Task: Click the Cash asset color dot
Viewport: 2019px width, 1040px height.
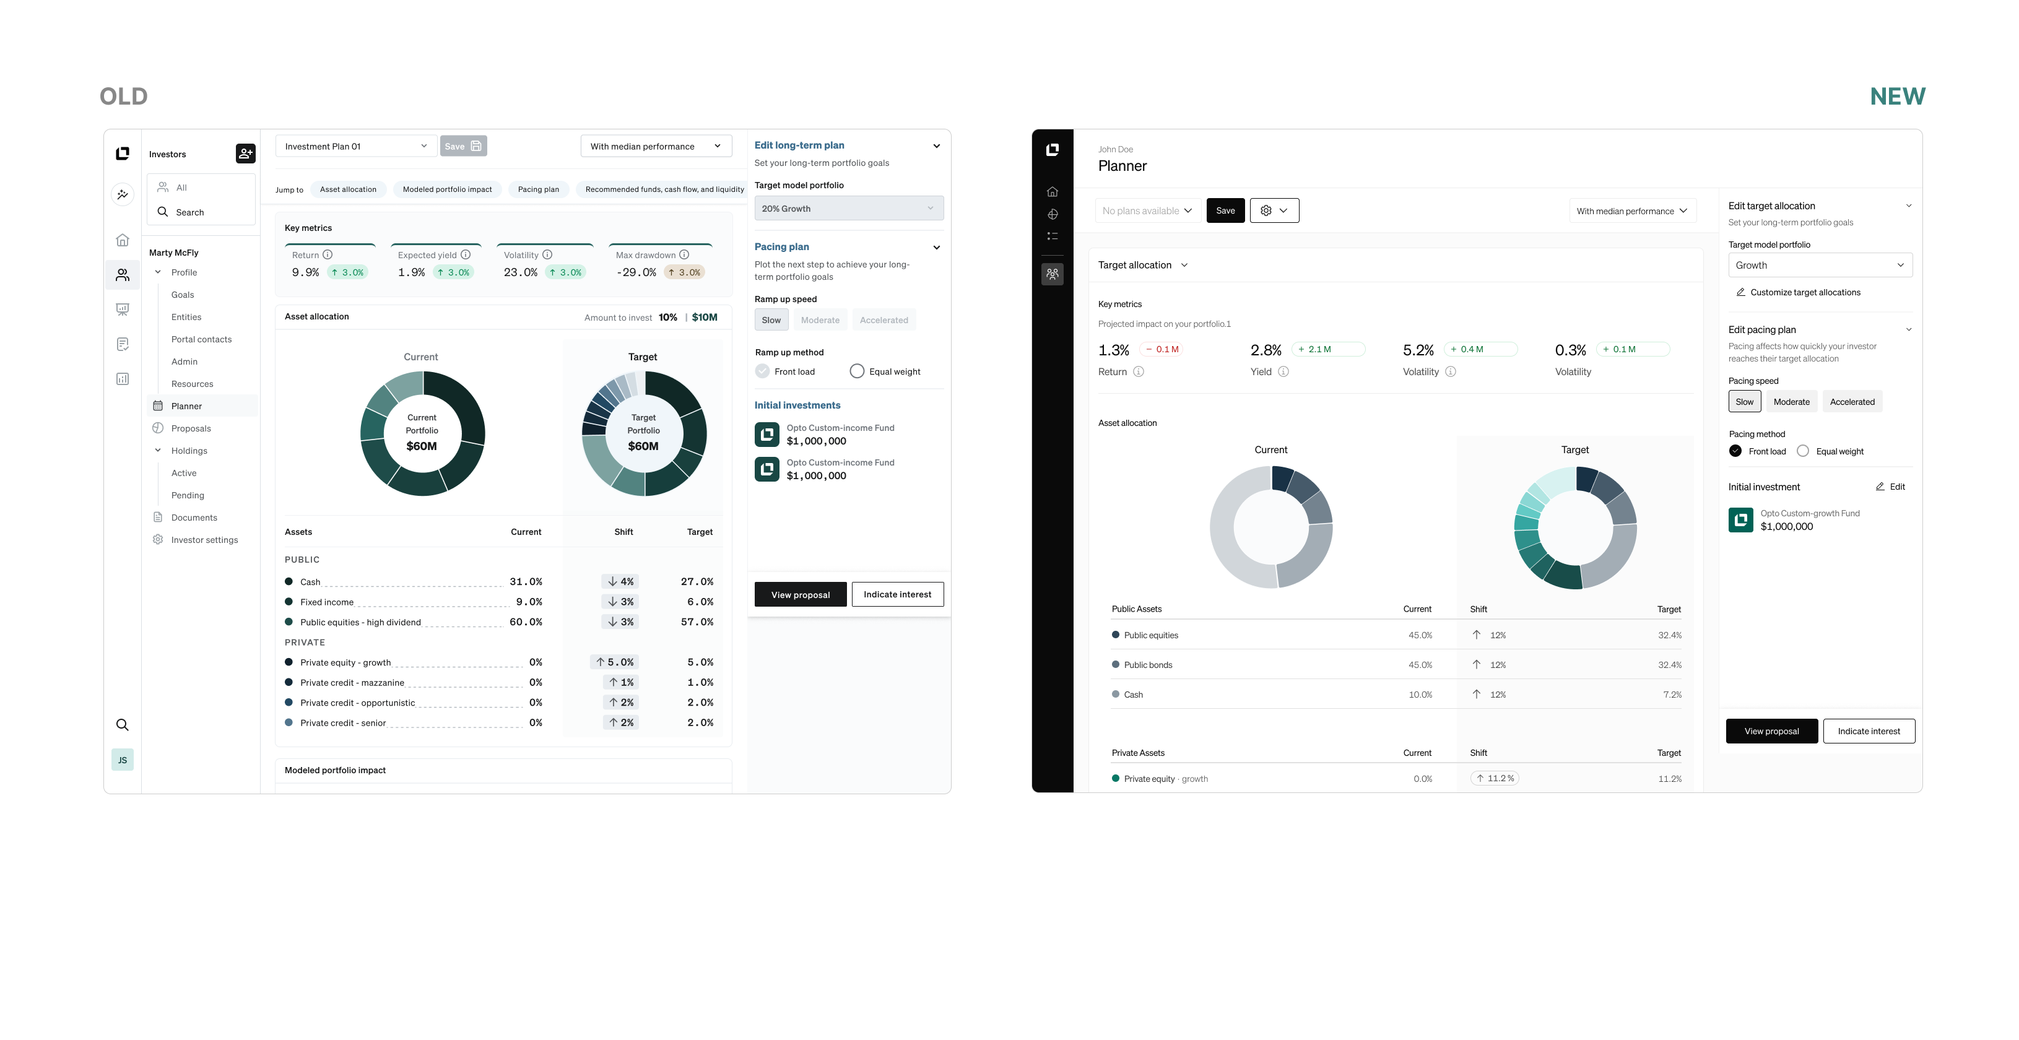Action: [289, 581]
